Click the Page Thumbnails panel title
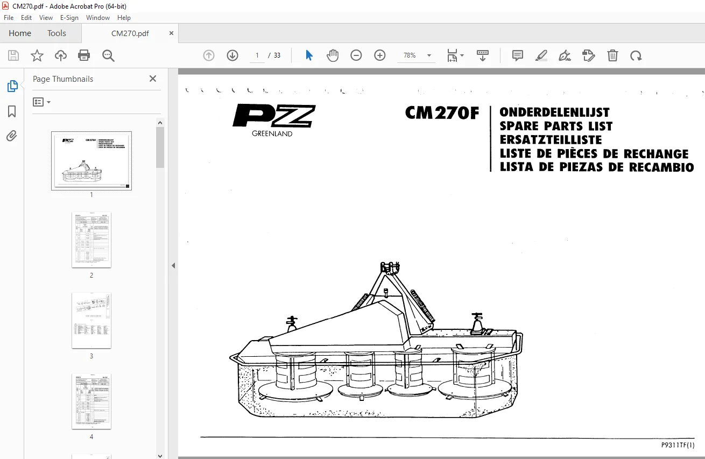The width and height of the screenshot is (705, 459). [63, 79]
